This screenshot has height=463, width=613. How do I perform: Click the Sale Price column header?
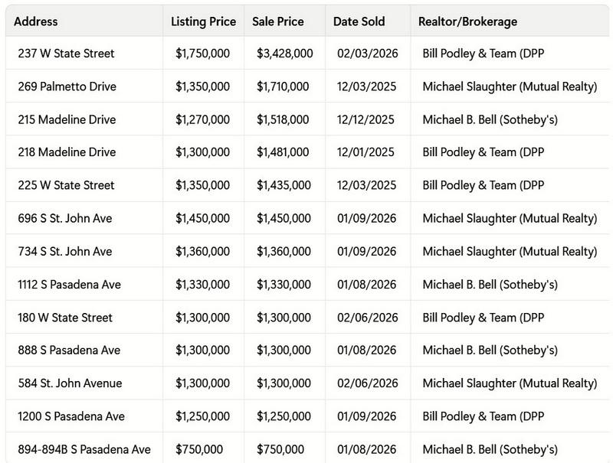(x=279, y=21)
